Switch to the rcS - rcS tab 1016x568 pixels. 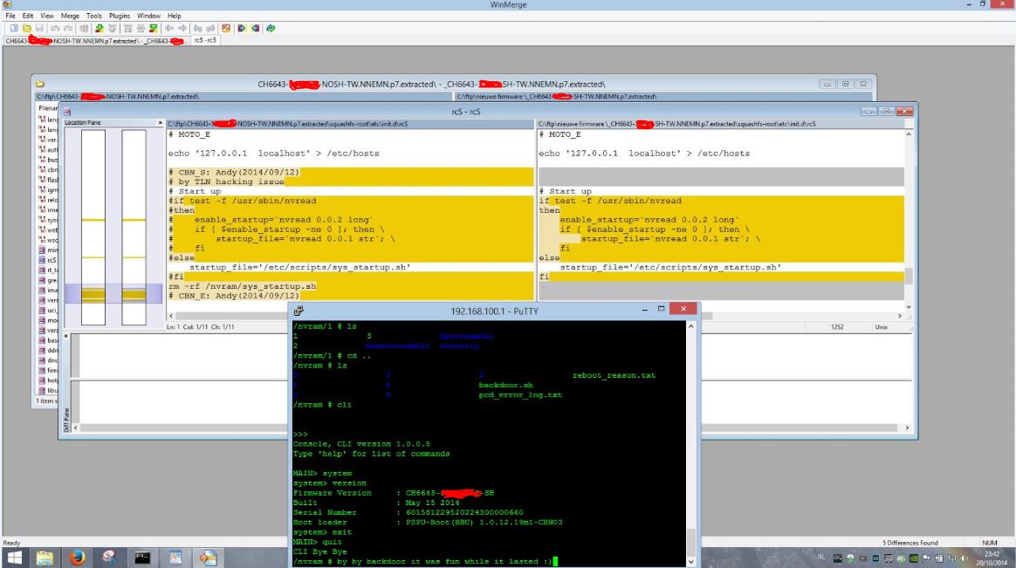pyautogui.click(x=206, y=40)
